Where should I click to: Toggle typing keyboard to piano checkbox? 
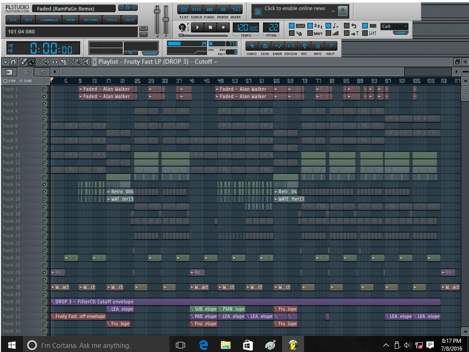coord(292,26)
